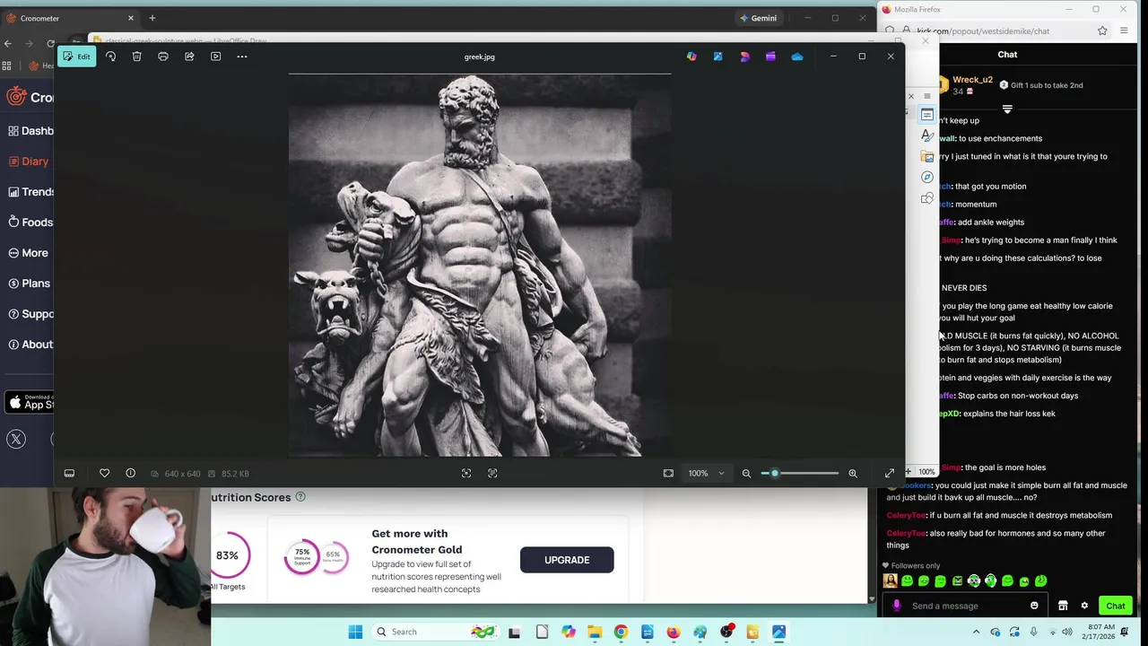
Task: Zoom in with magnifier plus icon
Action: pyautogui.click(x=853, y=473)
